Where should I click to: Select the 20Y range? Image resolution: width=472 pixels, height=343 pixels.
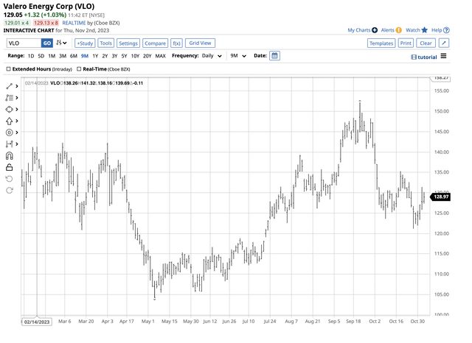147,56
